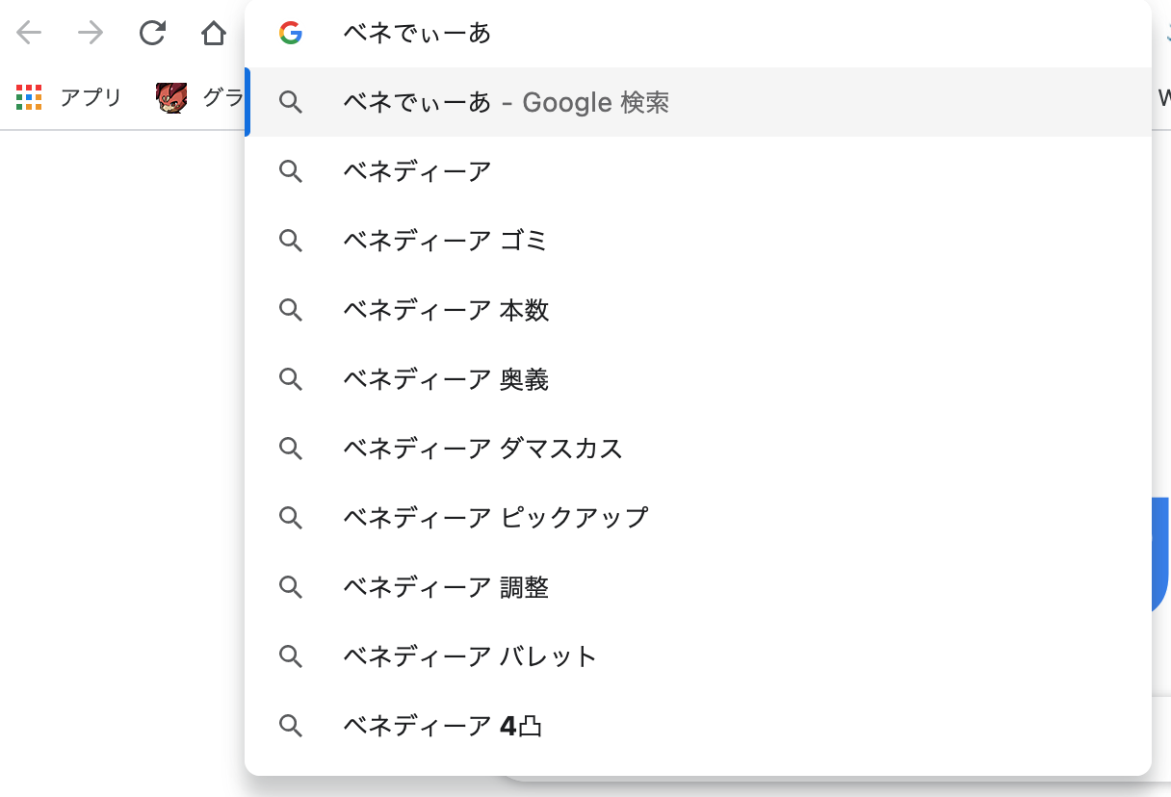Reload the page with the refresh icon
The image size is (1171, 797).
pyautogui.click(x=152, y=34)
